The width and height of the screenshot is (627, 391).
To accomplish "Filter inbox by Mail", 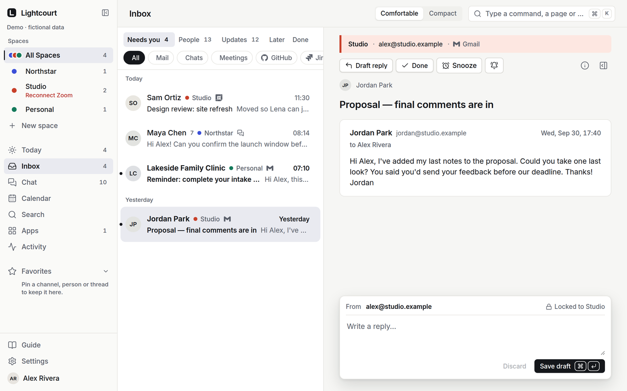I will (162, 58).
